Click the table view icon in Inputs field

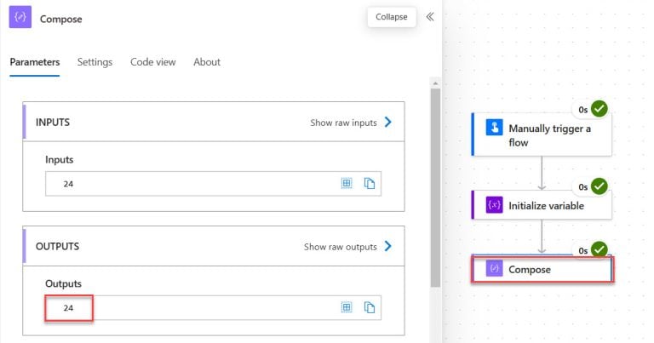tap(347, 183)
